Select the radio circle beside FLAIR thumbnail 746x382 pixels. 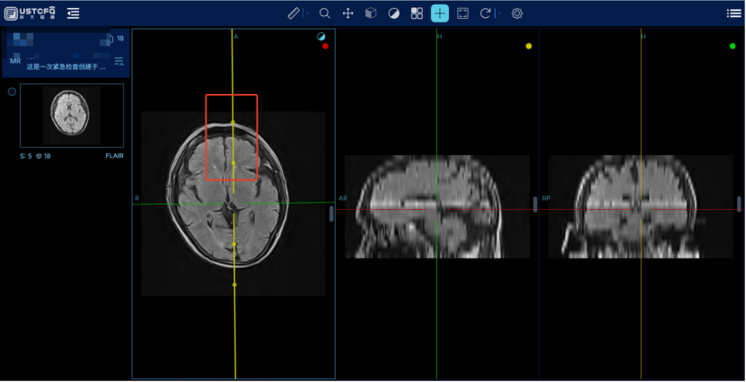pyautogui.click(x=12, y=91)
